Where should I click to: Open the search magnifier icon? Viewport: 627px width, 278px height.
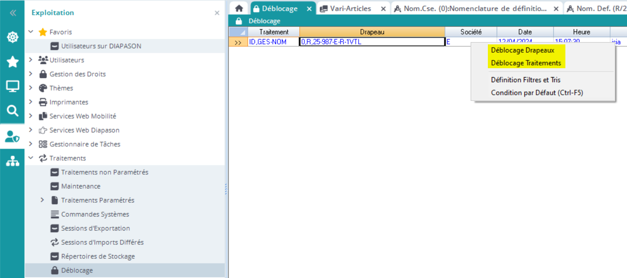click(x=12, y=111)
